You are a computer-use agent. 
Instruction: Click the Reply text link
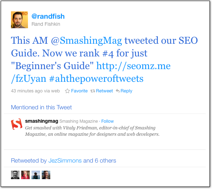126,91
